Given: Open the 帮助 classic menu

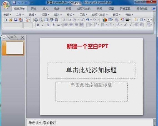Looking at the screenshot, I should point(129,15).
